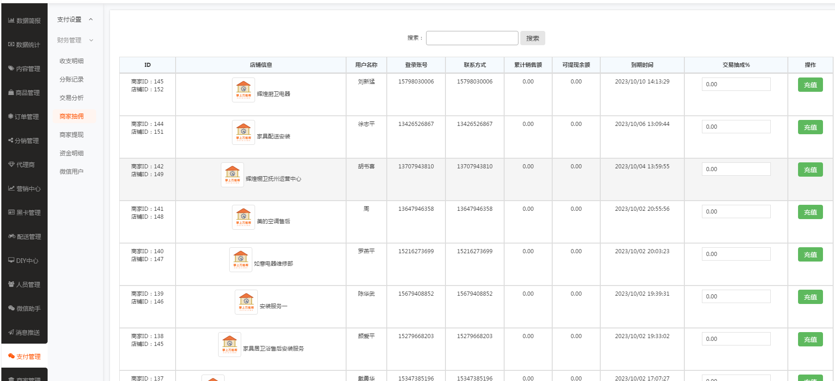Open the 分账记录 submenu item
The image size is (835, 381).
coord(72,79)
